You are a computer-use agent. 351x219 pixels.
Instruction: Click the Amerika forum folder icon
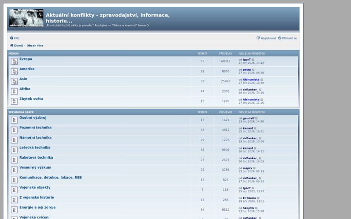14,71
